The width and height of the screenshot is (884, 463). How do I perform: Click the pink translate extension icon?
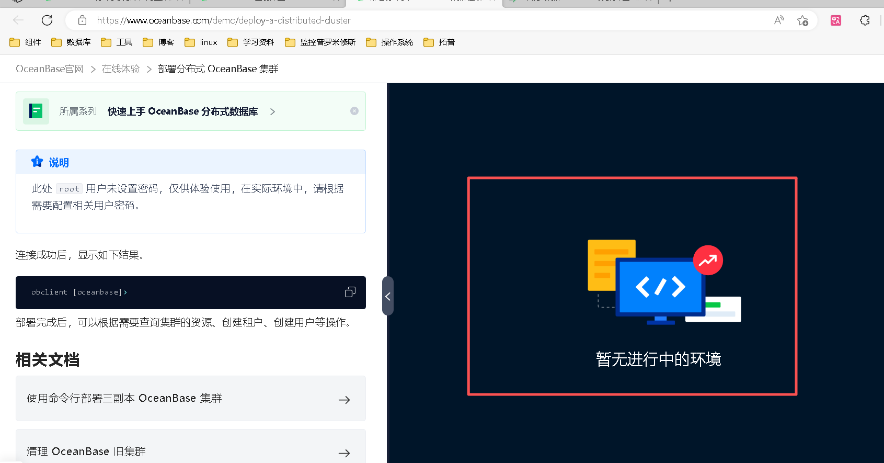click(x=836, y=20)
